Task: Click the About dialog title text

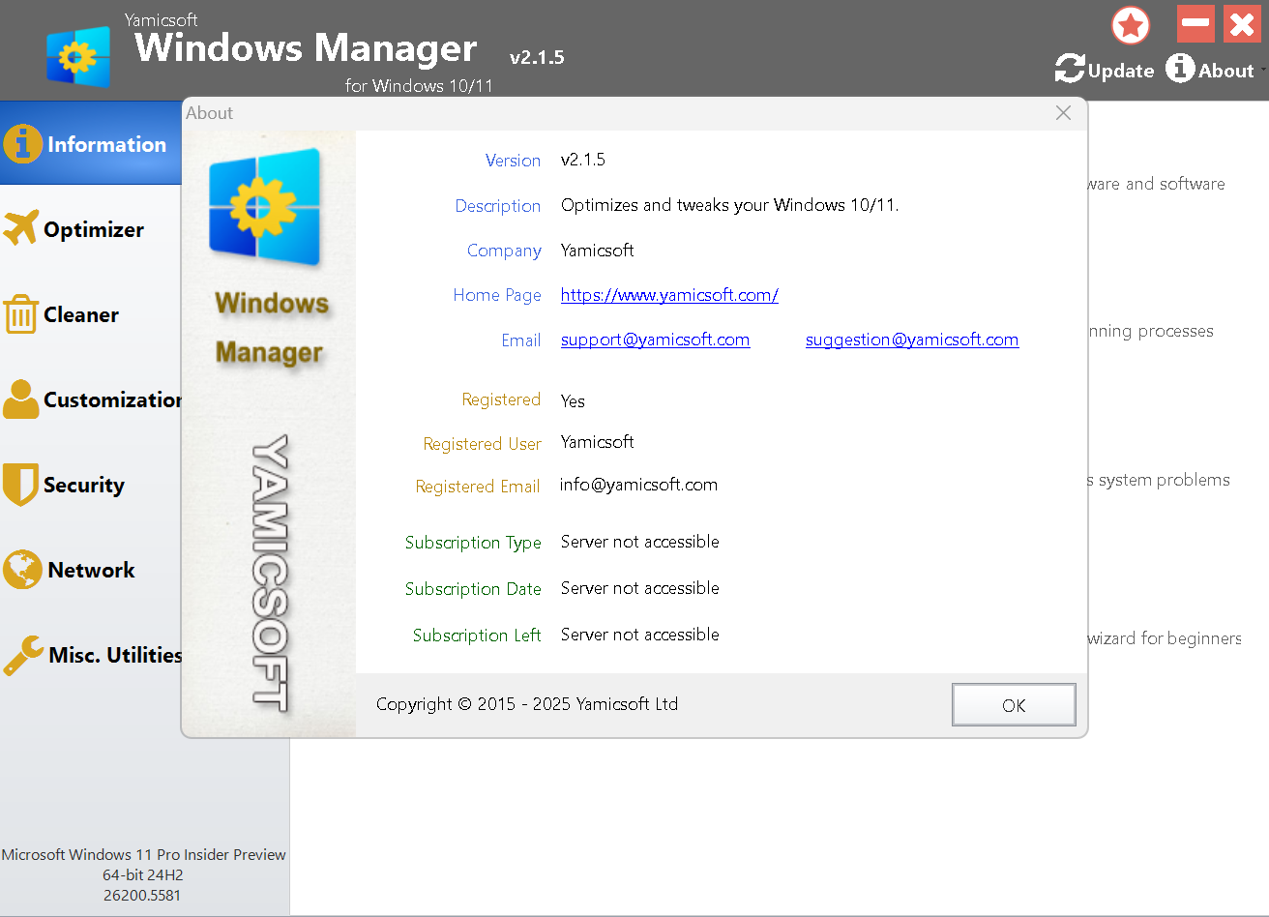Action: (x=210, y=113)
